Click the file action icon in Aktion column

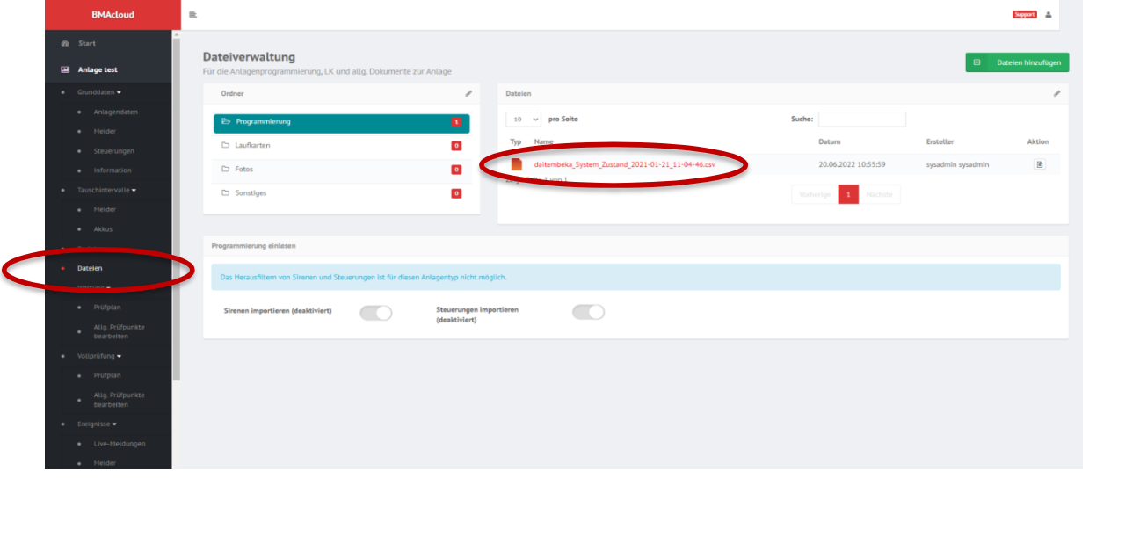click(x=1039, y=164)
